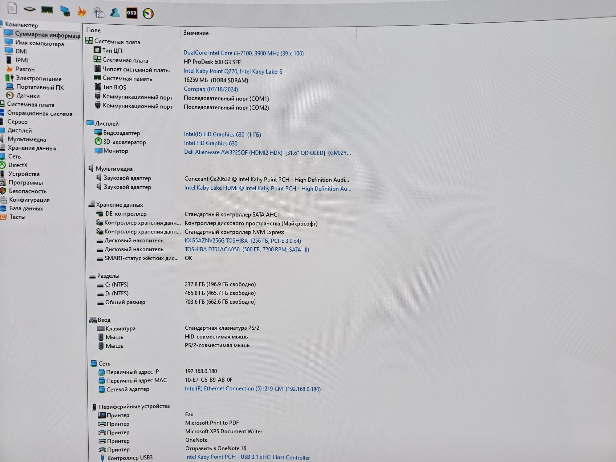Click the motherboard icon of 'Системная плата' group header
The height and width of the screenshot is (462, 616).
click(x=89, y=40)
